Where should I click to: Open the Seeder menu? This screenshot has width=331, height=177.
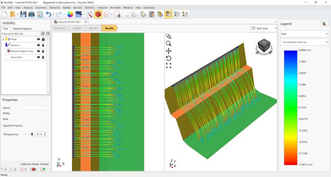[67, 7]
